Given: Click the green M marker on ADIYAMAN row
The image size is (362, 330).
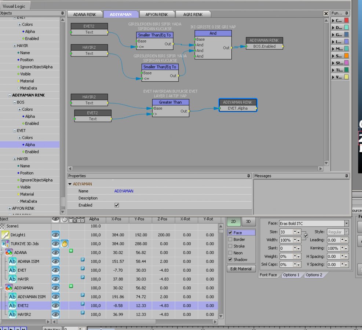Looking at the screenshot, I should (71, 286).
